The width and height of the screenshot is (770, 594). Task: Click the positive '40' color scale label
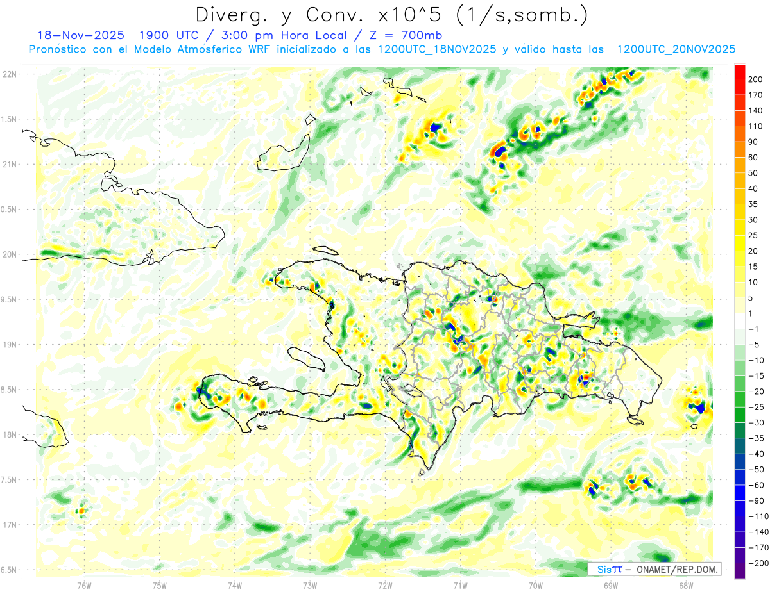[x=753, y=188]
